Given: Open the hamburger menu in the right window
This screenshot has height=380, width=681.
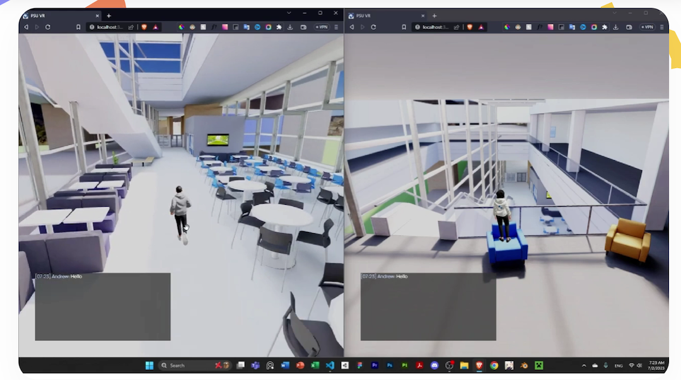Looking at the screenshot, I should tap(662, 27).
